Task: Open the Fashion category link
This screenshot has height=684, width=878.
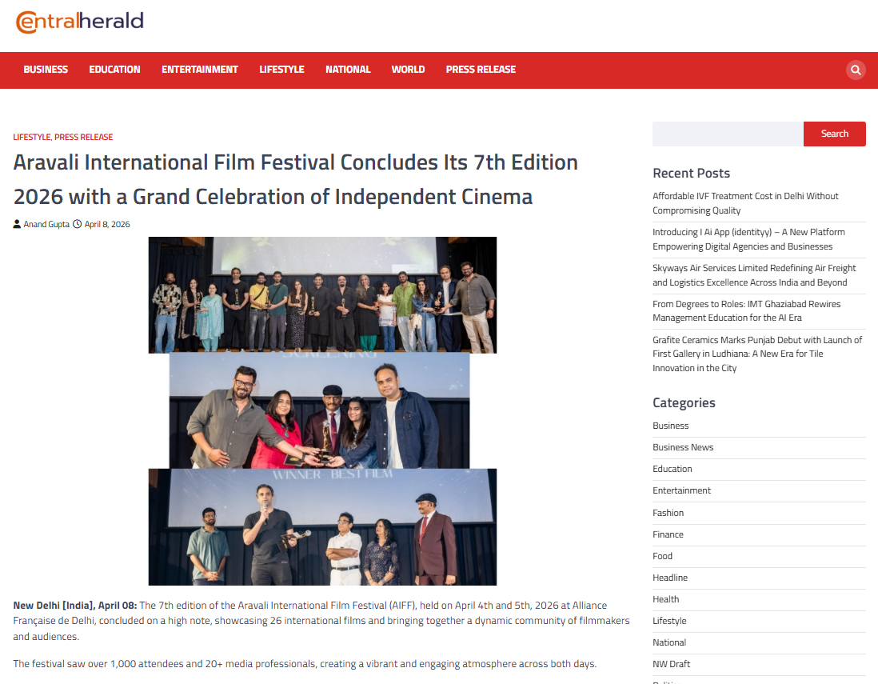Action: [x=668, y=513]
